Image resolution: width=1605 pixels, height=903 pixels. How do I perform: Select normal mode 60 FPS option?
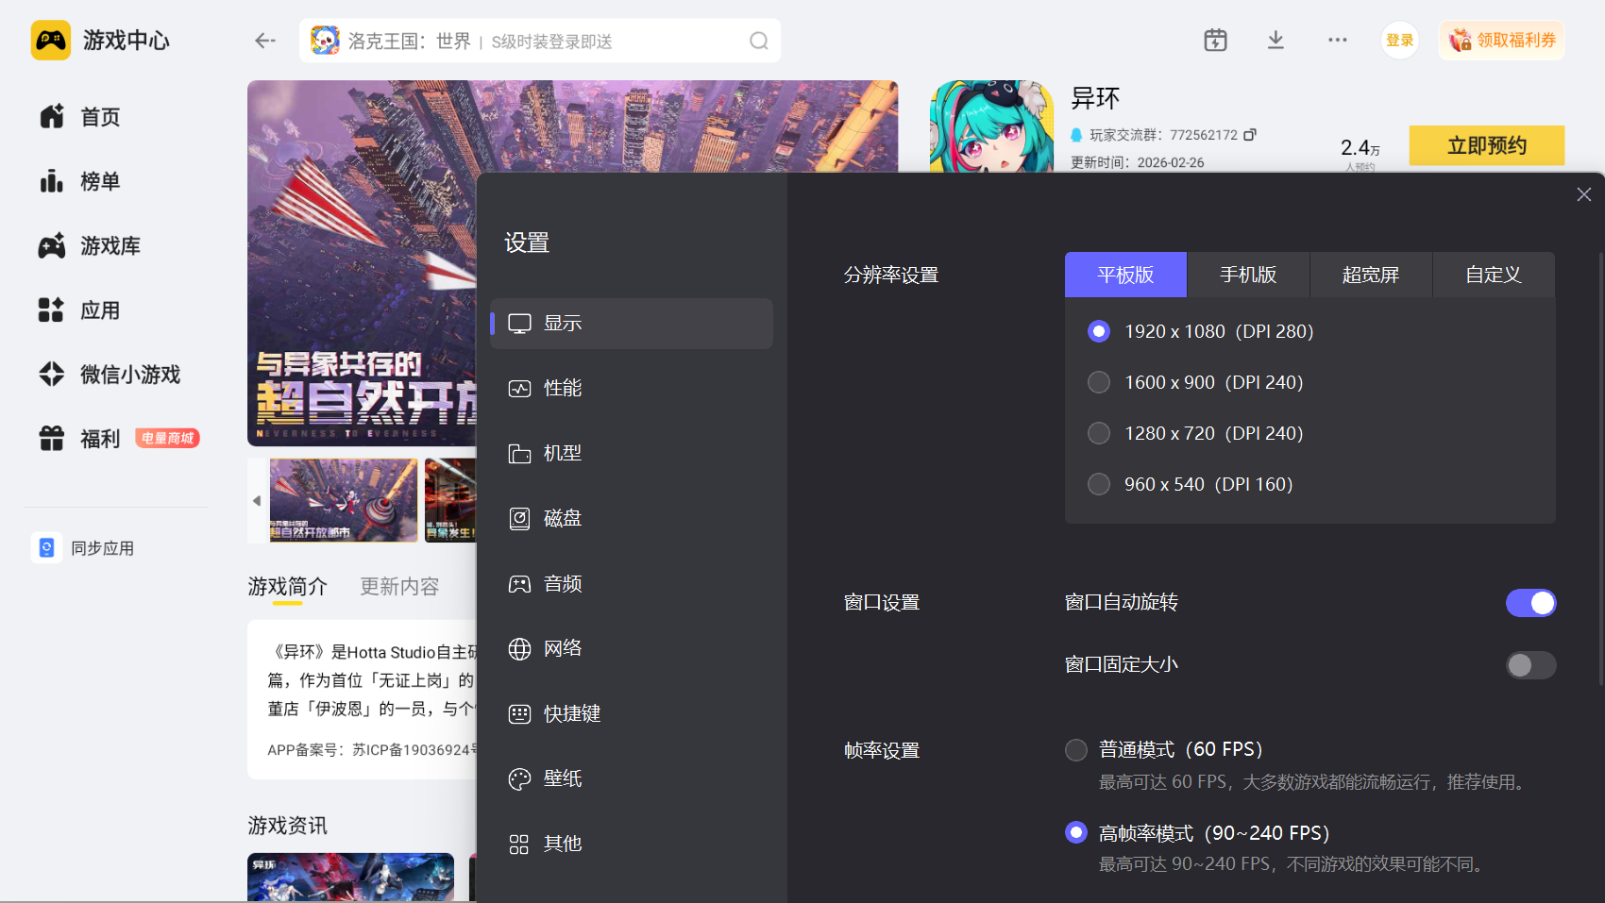1076,750
